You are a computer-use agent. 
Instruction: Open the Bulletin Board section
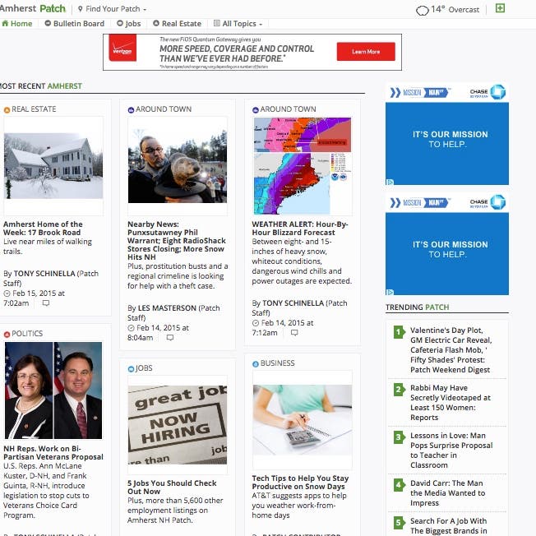tap(75, 24)
